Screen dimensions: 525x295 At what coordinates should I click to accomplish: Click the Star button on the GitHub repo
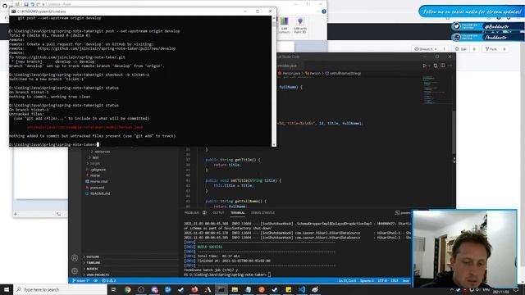(x=461, y=49)
